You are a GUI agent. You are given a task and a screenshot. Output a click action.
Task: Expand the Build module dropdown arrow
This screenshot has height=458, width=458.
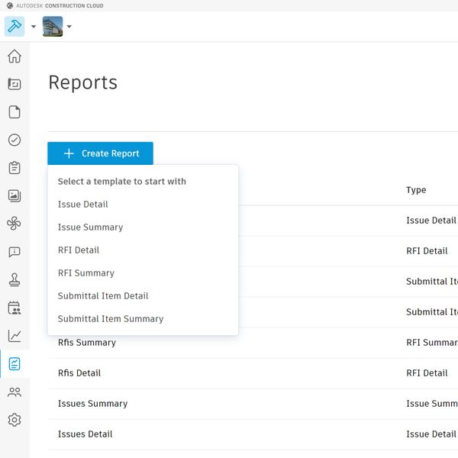click(34, 27)
